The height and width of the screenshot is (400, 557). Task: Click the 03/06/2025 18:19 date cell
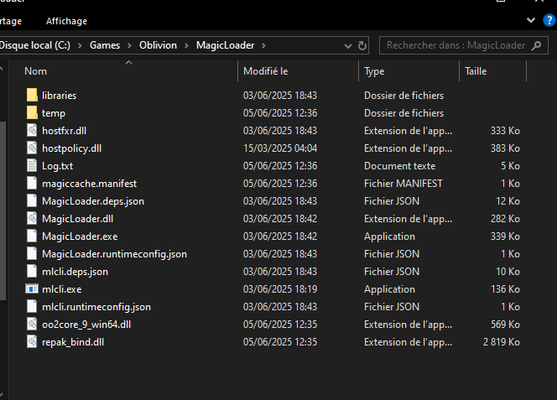click(x=280, y=289)
